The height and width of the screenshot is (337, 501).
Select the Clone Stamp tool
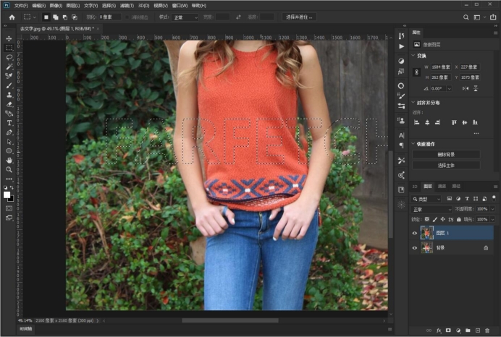[x=9, y=95]
